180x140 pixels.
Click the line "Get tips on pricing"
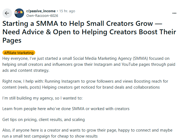(x=44, y=120)
